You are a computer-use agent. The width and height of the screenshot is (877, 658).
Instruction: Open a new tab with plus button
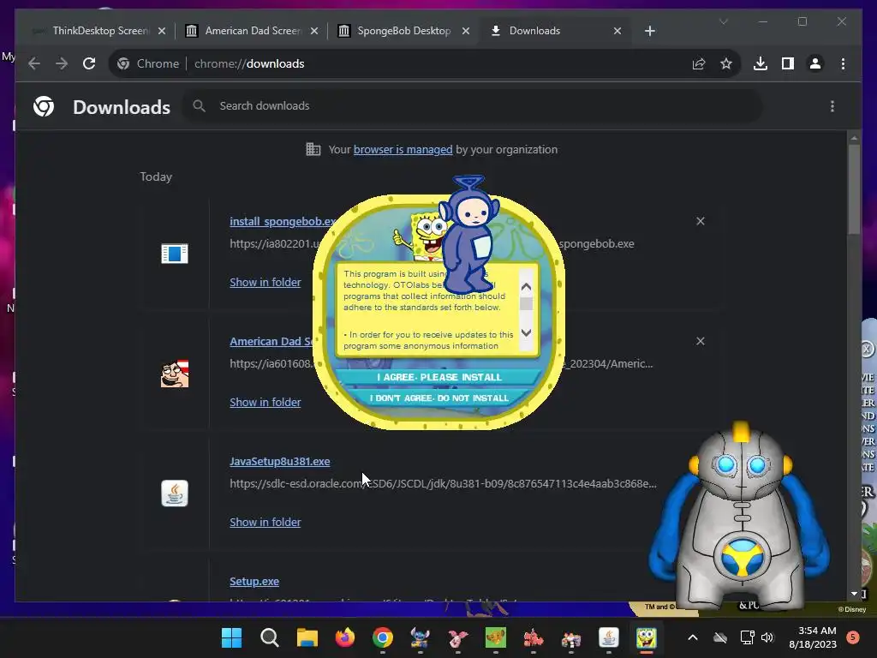649,31
